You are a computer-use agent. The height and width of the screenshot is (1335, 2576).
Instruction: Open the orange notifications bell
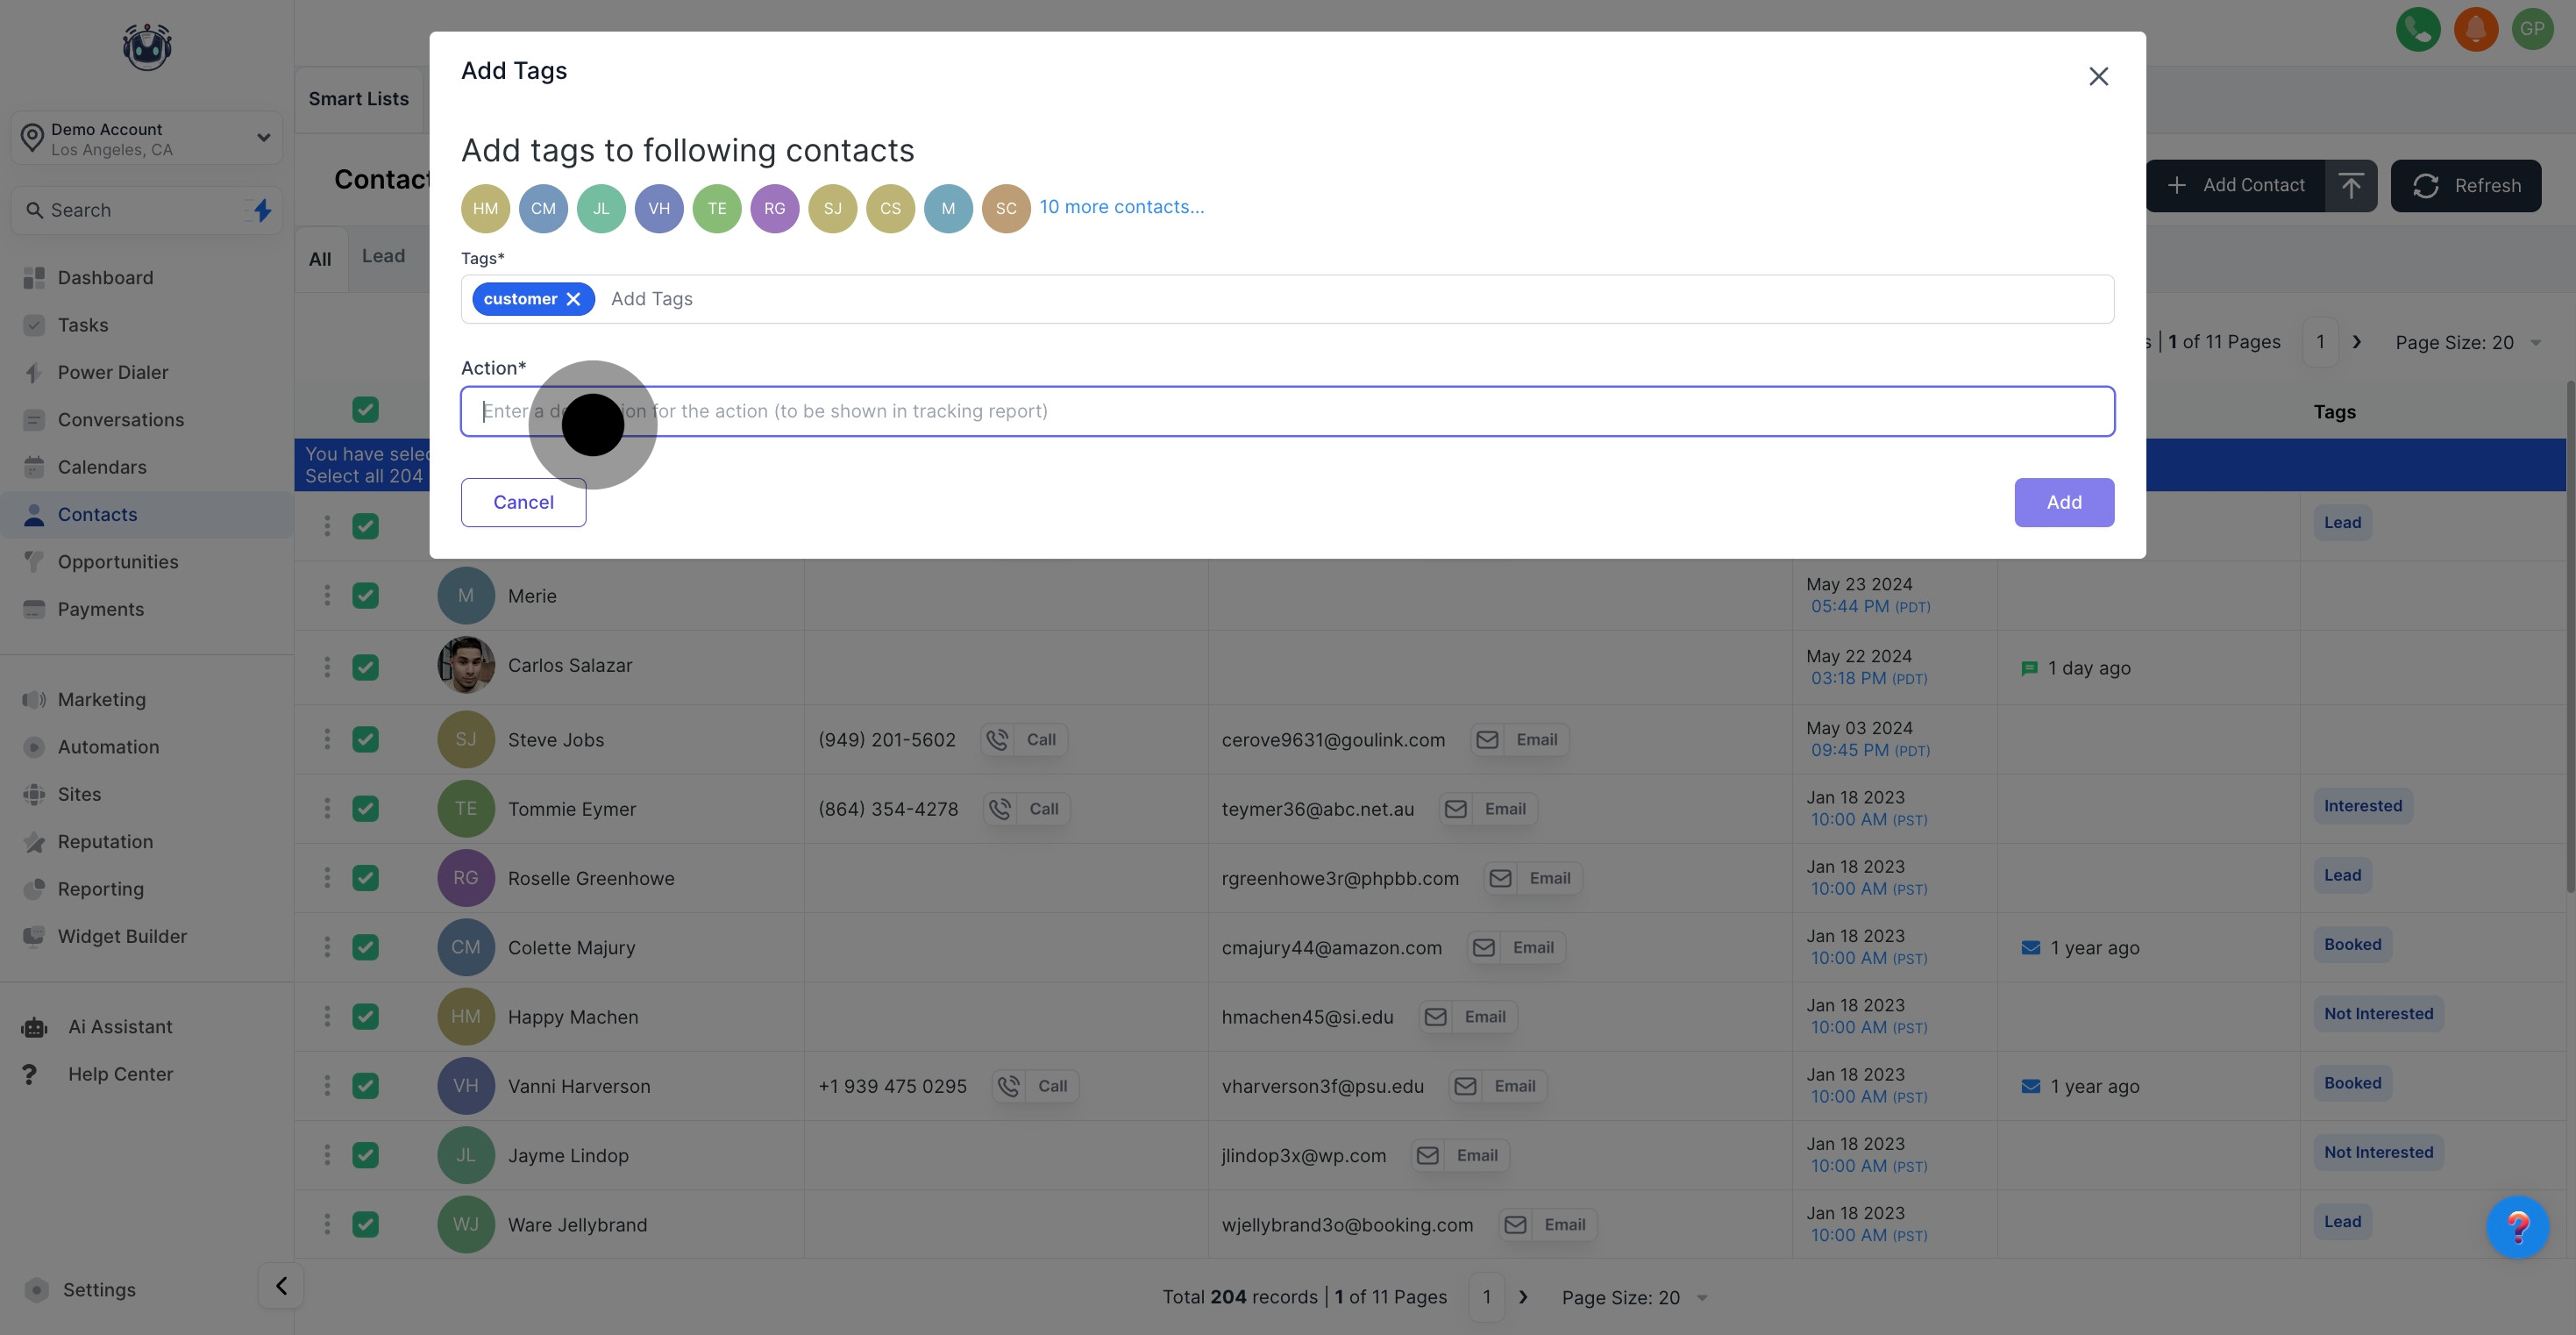2475,29
